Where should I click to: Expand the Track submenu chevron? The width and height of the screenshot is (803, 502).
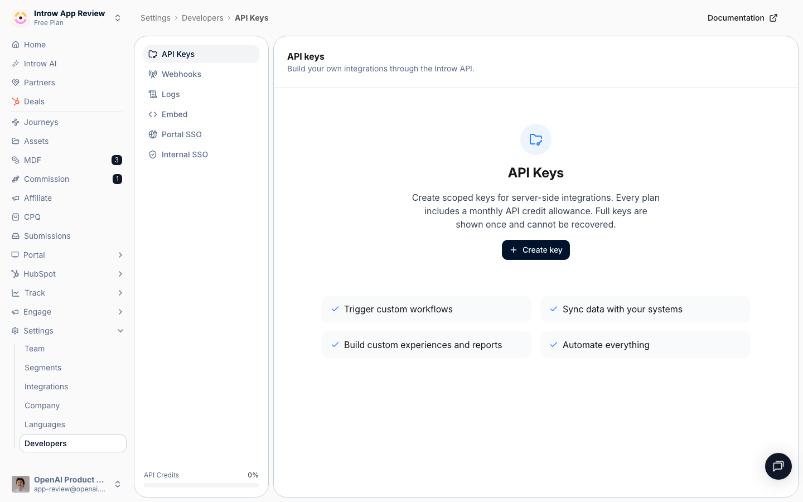pyautogui.click(x=120, y=293)
